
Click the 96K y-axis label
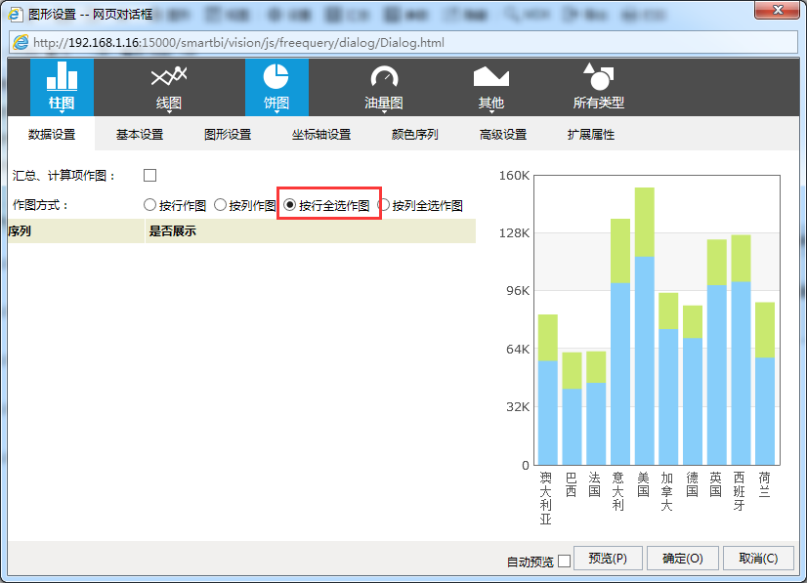[518, 291]
